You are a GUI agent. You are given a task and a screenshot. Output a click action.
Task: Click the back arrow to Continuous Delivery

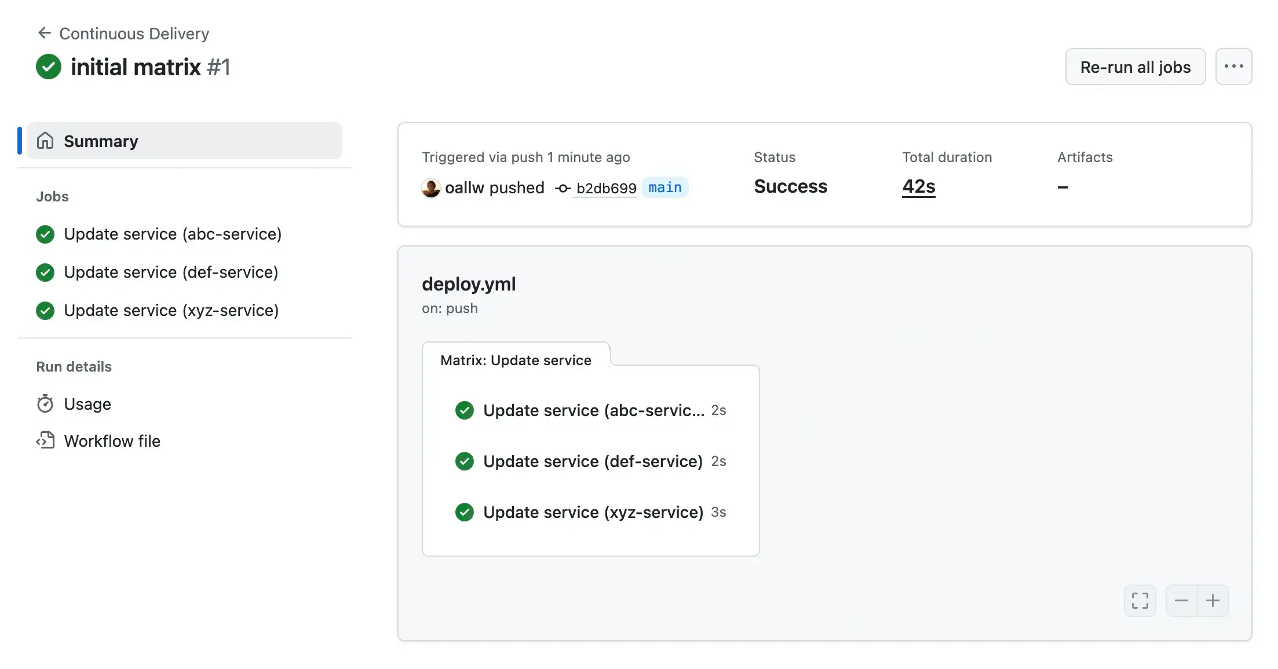[x=45, y=33]
